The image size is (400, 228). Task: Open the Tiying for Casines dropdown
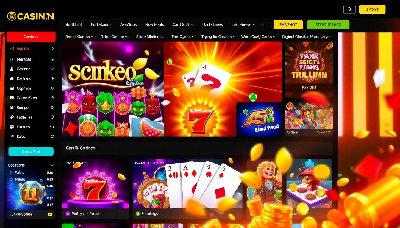pyautogui.click(x=218, y=37)
